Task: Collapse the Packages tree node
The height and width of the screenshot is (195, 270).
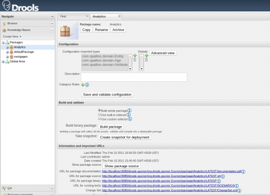Action: coord(3,43)
